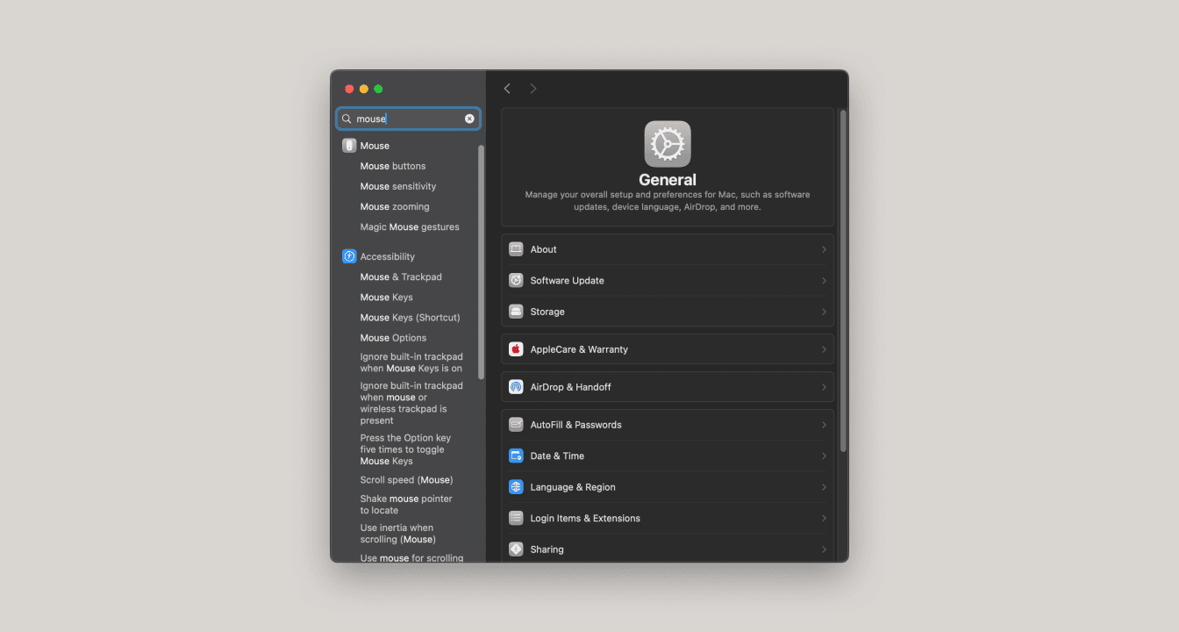Click inside the search field containing mouse
1179x632 pixels.
[x=409, y=118]
